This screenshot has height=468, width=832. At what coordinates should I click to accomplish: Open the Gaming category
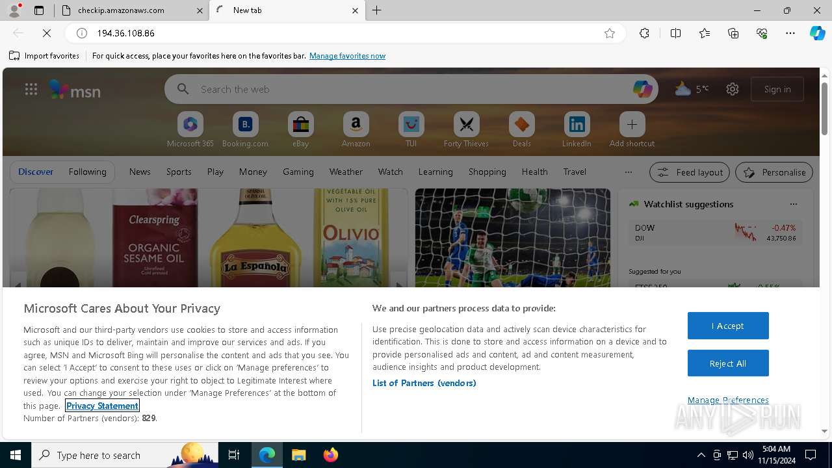tap(298, 172)
